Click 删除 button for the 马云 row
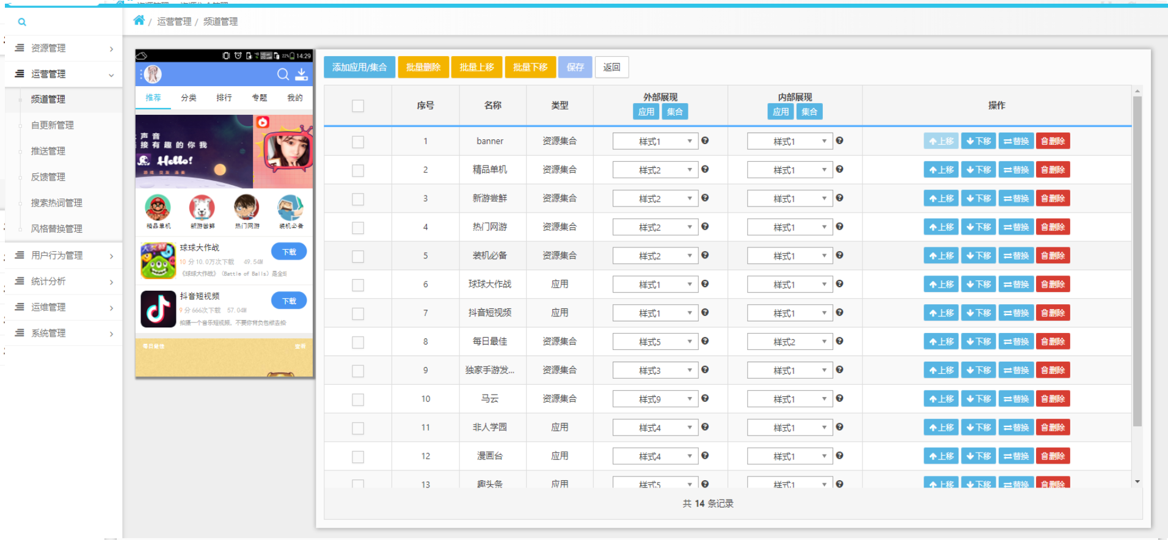 click(1053, 399)
